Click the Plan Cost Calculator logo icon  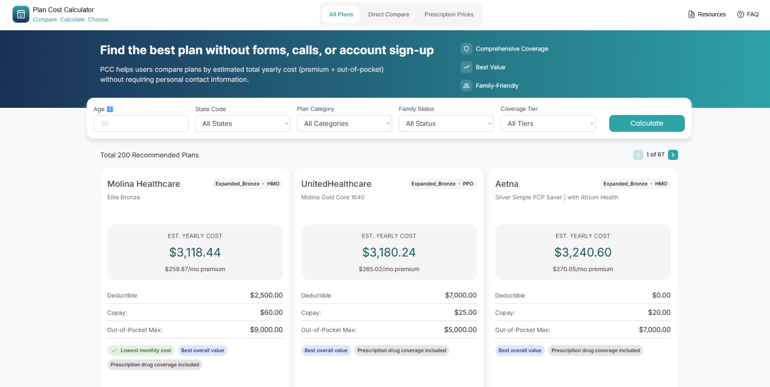click(21, 14)
